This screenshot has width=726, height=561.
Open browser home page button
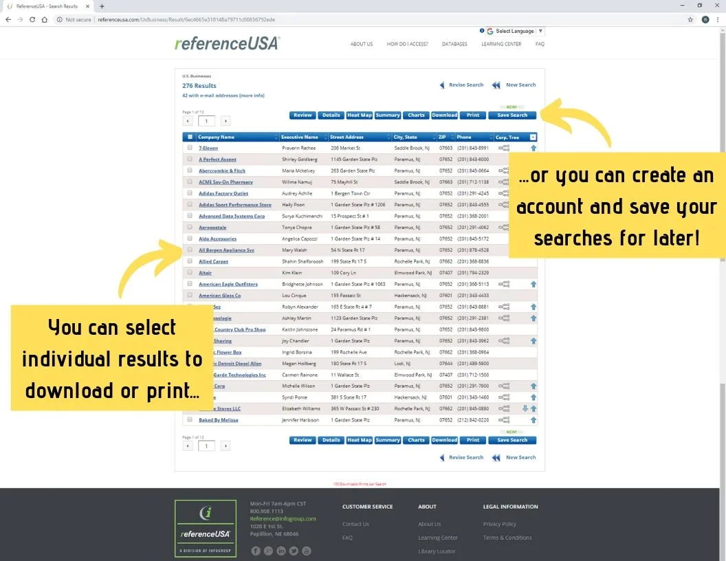(45, 19)
